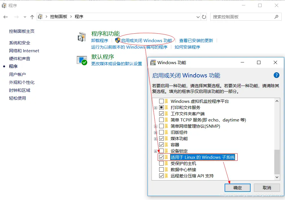Uncheck 媒体功能 checkbox
Image resolution: width=285 pixels, height=200 pixels.
click(161, 138)
